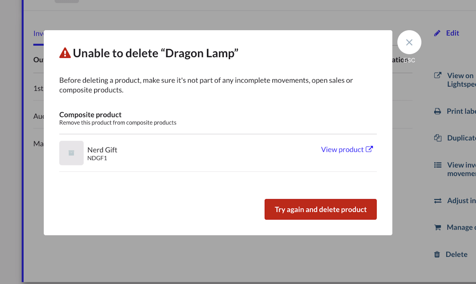
Task: Select the Edit text in sidebar
Action: 453,33
